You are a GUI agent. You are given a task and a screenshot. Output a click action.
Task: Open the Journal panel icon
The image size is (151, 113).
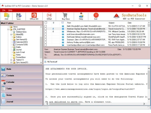click(3, 102)
